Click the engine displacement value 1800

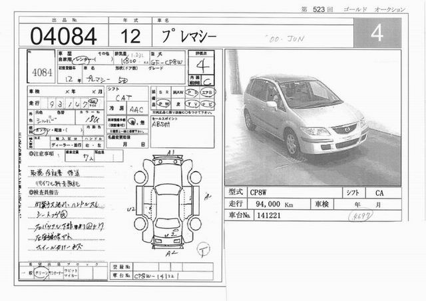point(128,61)
